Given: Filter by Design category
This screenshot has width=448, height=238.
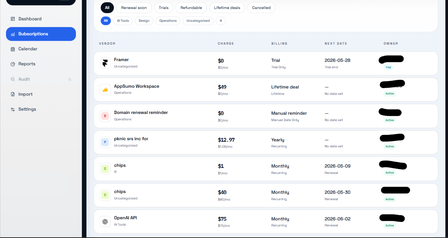Looking at the screenshot, I should pyautogui.click(x=144, y=21).
